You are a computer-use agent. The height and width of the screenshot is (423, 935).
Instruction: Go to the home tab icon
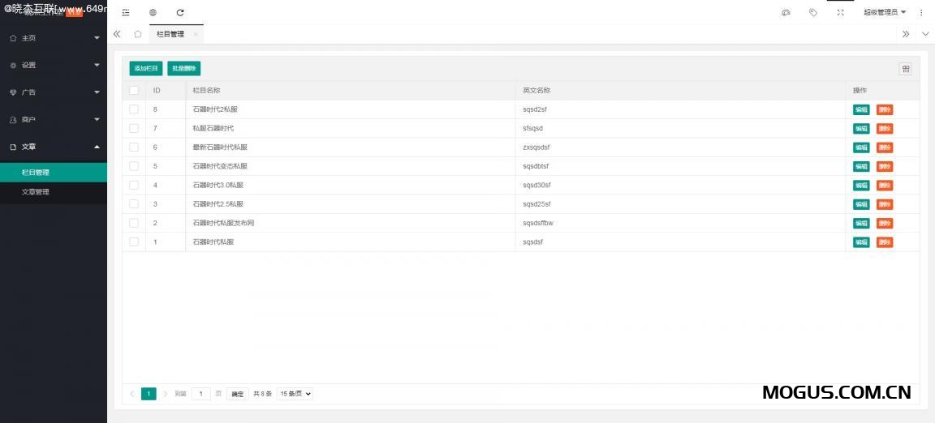tap(138, 34)
